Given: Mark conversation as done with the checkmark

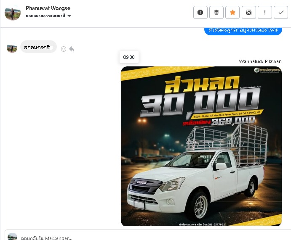Looking at the screenshot, I should 281,13.
